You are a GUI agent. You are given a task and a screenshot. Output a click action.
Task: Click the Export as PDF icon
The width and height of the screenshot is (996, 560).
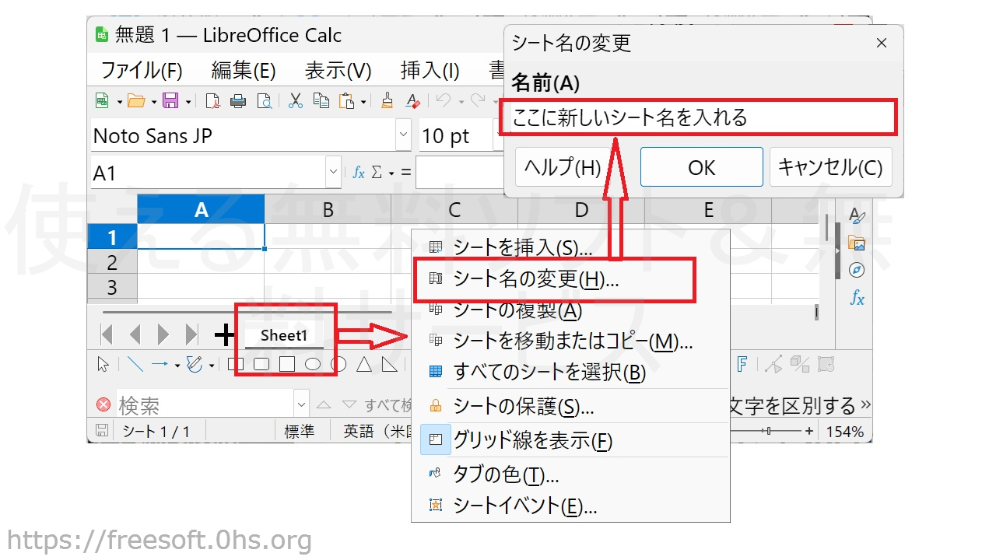pyautogui.click(x=212, y=101)
